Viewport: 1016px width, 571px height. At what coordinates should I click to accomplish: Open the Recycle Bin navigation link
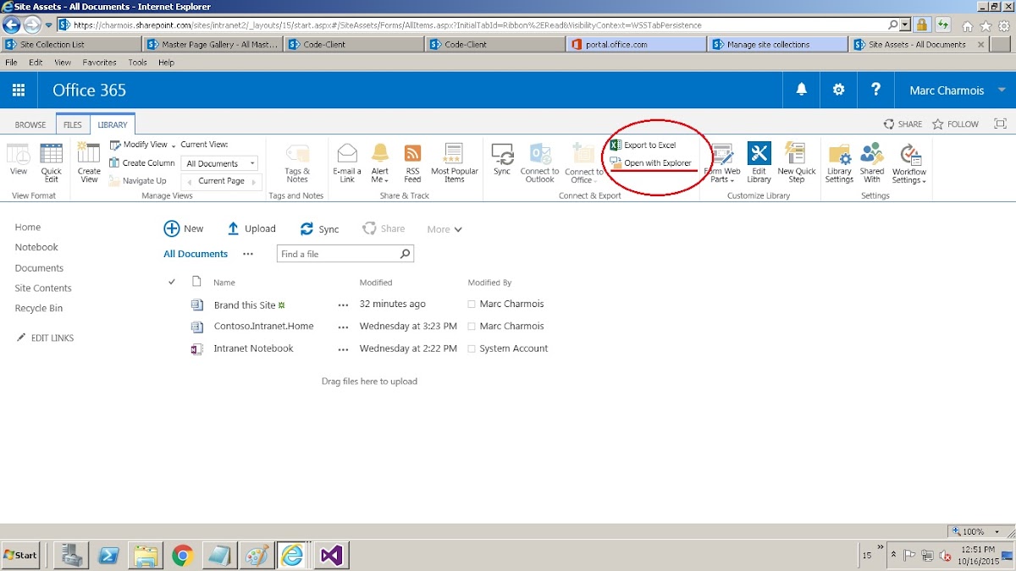pyautogui.click(x=39, y=308)
